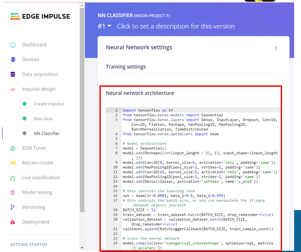Click the Live classification icon
The width and height of the screenshot is (301, 252).
(12, 178)
